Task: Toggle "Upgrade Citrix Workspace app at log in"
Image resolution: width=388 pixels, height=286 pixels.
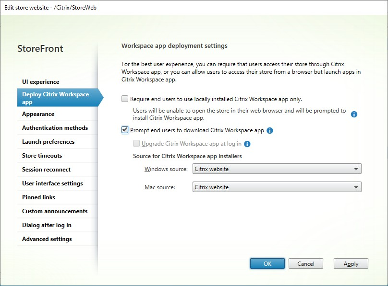Action: pyautogui.click(x=136, y=142)
